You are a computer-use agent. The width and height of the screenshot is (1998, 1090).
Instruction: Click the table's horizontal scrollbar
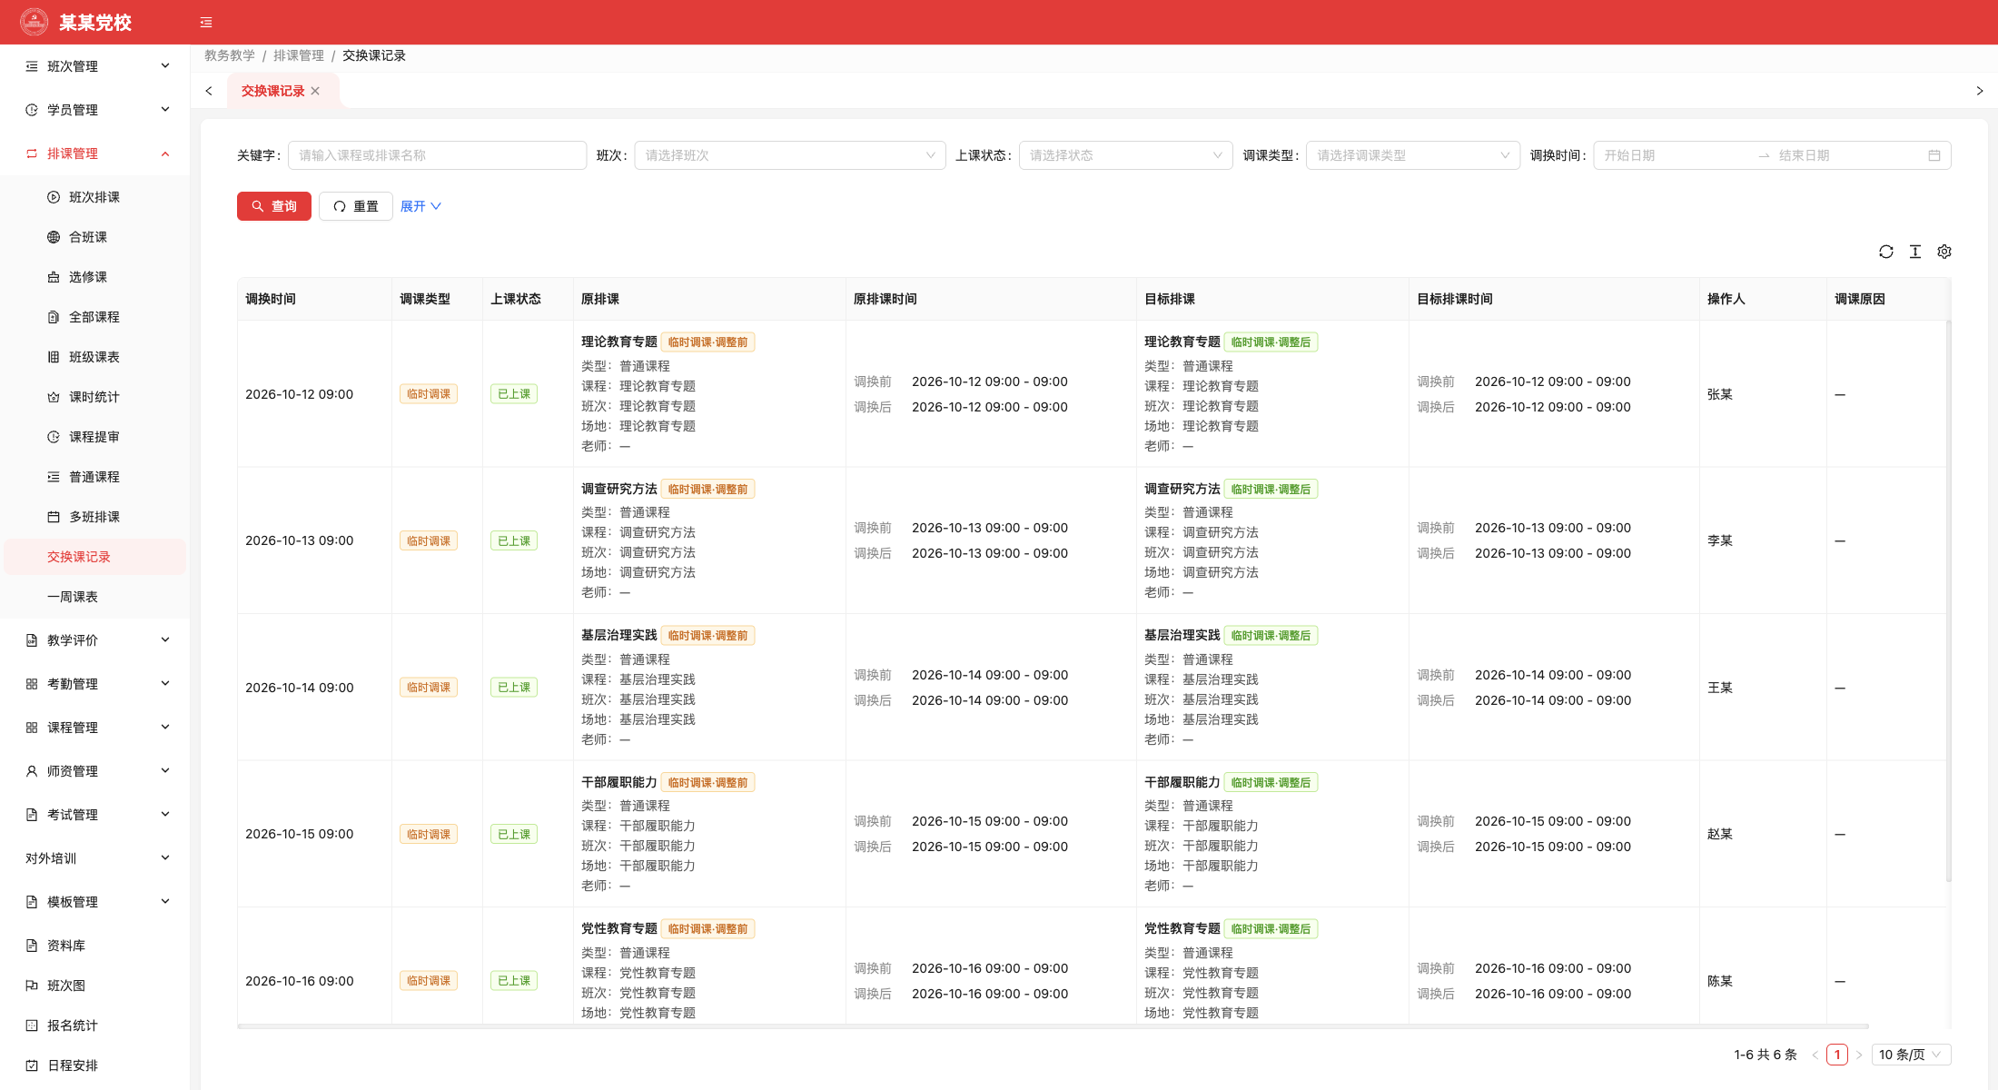point(1053,1026)
